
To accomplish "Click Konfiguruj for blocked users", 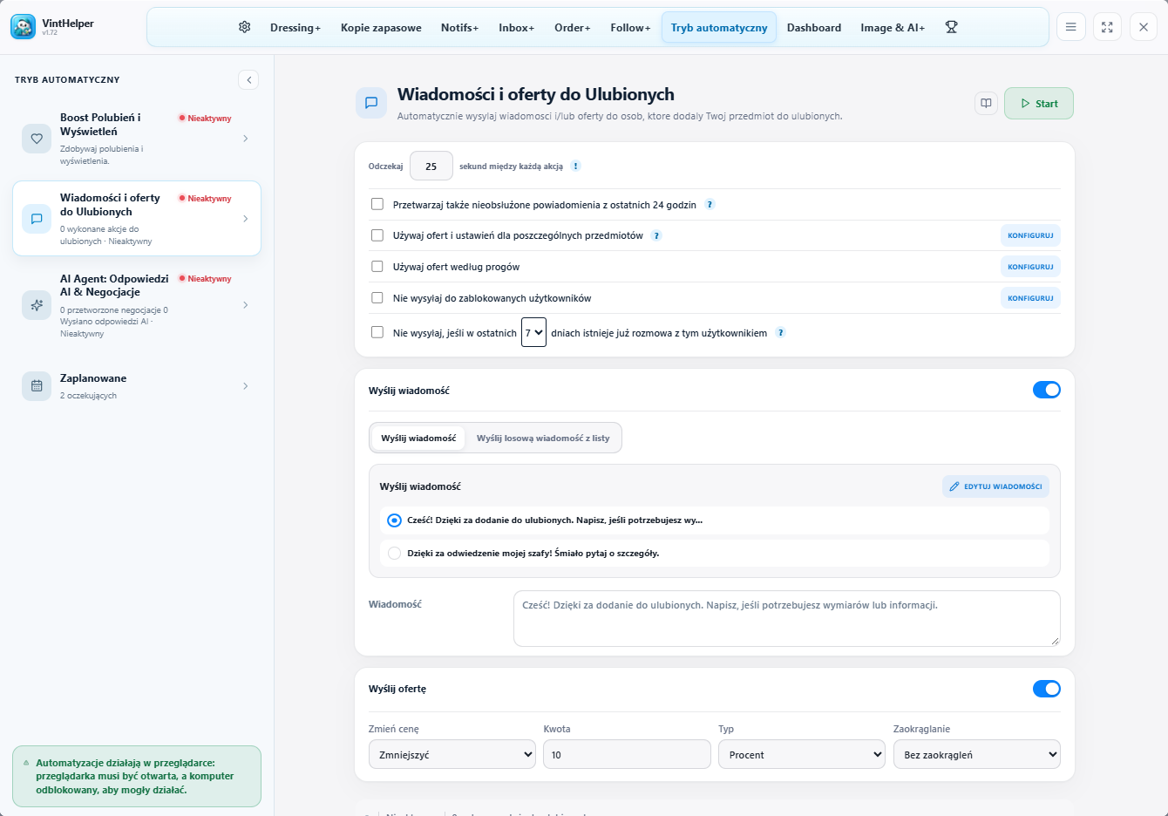I will [x=1030, y=298].
